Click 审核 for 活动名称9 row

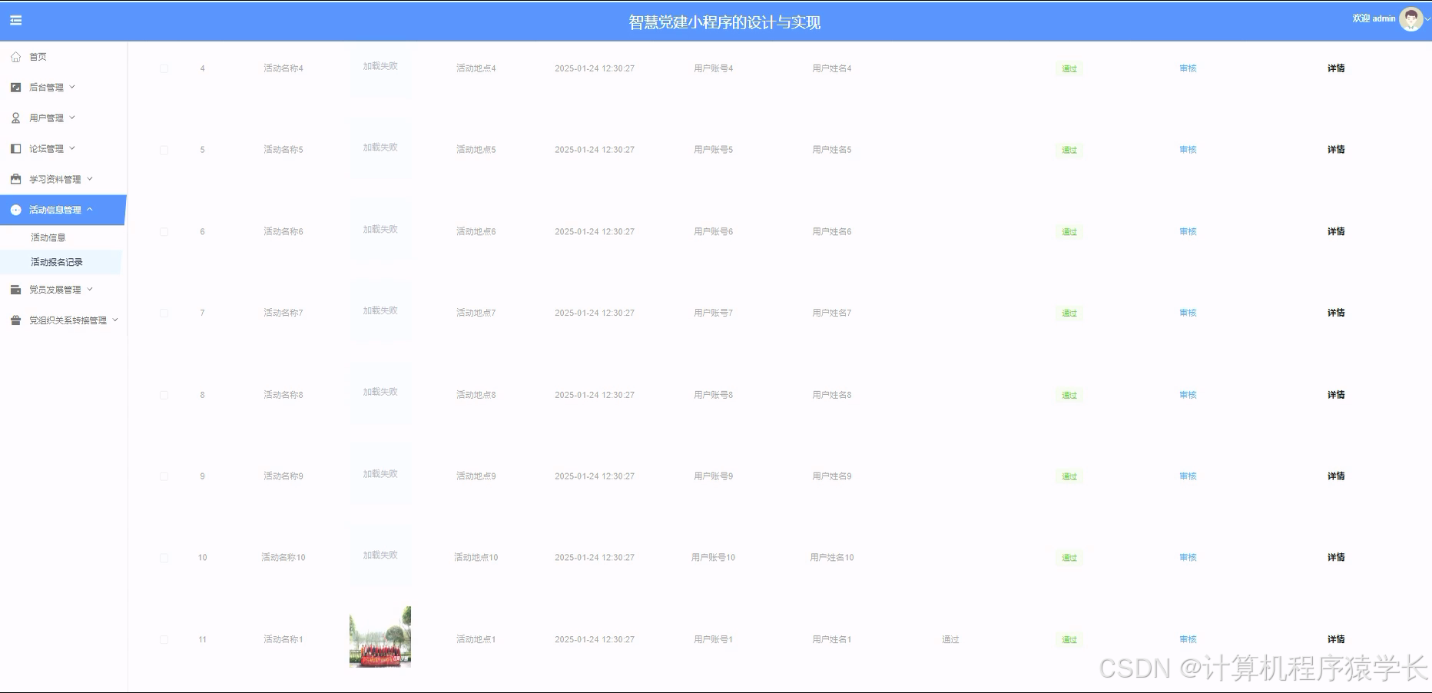point(1188,476)
